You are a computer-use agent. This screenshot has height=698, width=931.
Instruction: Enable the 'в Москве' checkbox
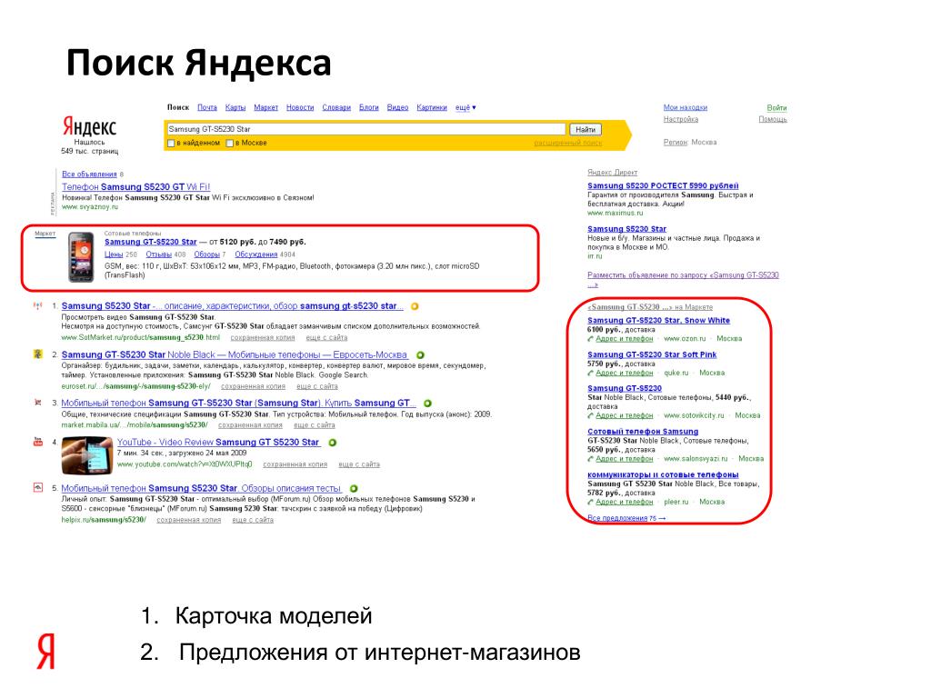230,143
